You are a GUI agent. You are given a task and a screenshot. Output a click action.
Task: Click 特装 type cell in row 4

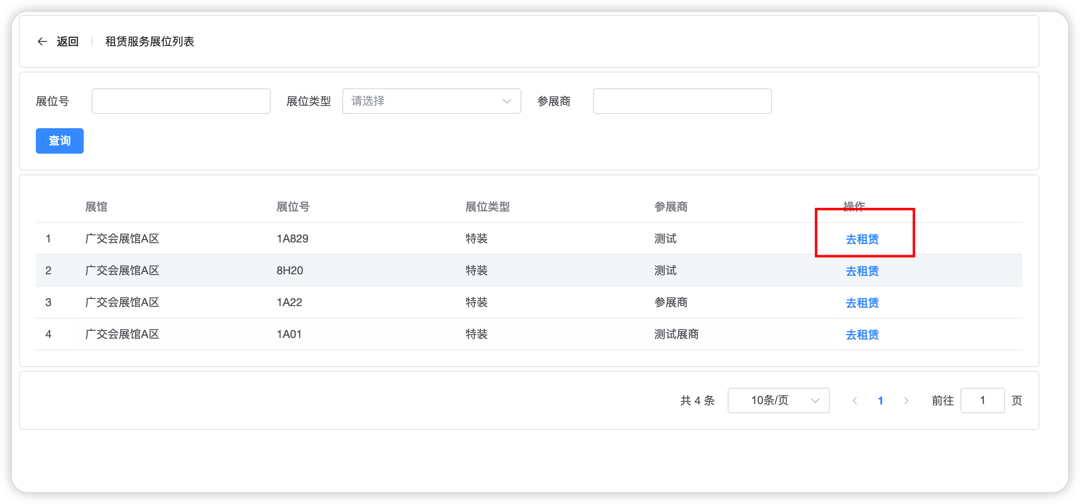pyautogui.click(x=476, y=334)
